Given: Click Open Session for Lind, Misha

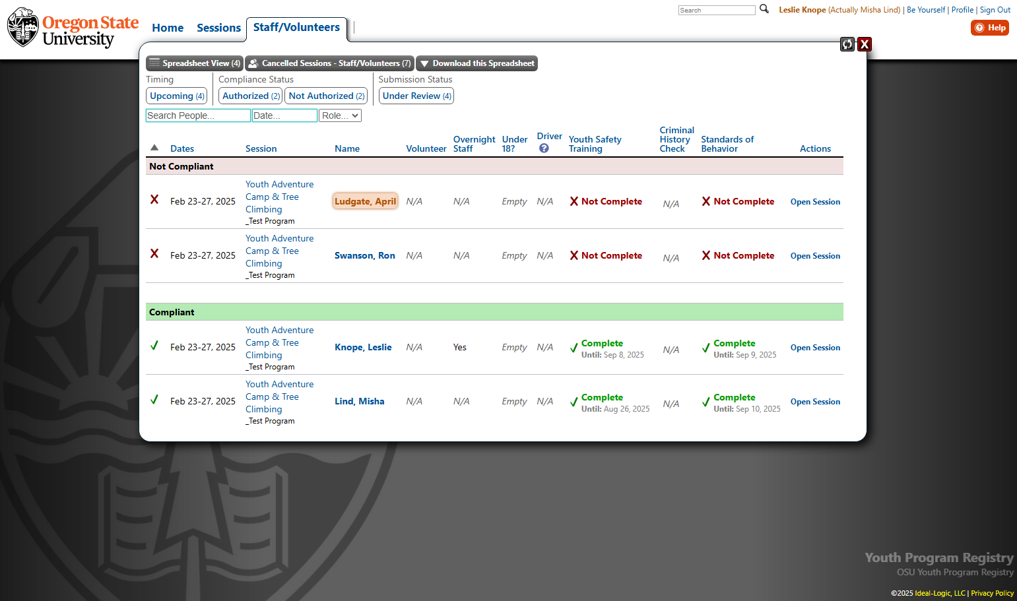Looking at the screenshot, I should click(815, 402).
